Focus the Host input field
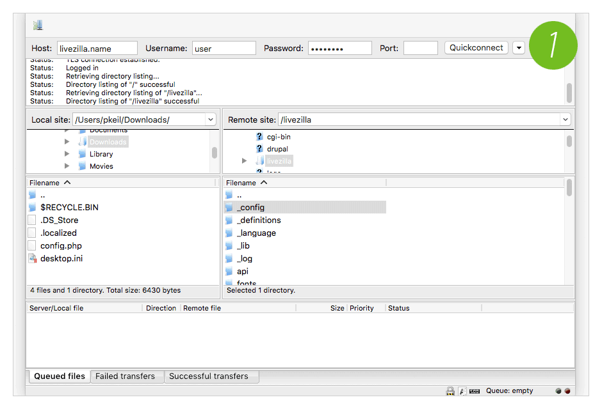Screen dimensions: 602x409 tap(97, 49)
